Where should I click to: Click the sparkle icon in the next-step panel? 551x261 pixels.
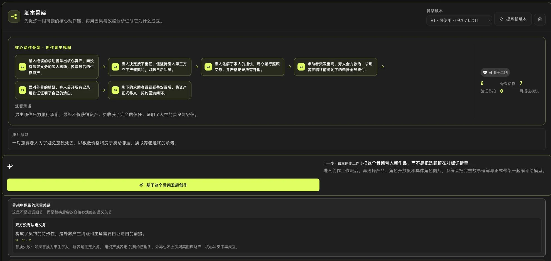click(10, 166)
